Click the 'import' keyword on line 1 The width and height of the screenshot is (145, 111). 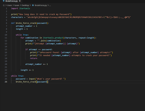(14, 8)
